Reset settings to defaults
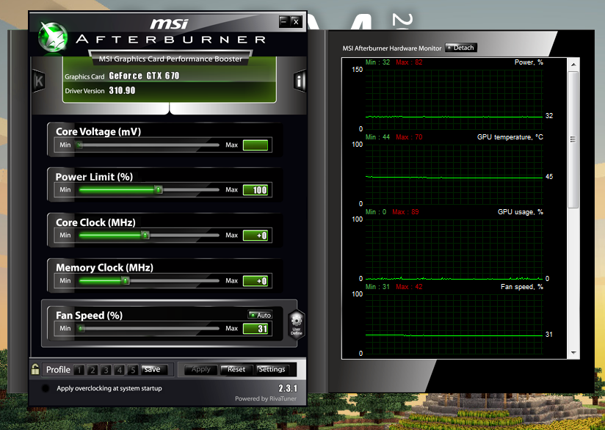605x430 pixels. tap(236, 369)
